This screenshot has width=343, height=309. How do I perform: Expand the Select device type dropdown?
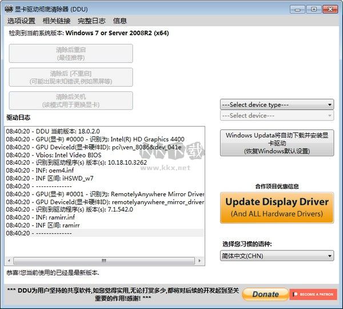pyautogui.click(x=277, y=105)
